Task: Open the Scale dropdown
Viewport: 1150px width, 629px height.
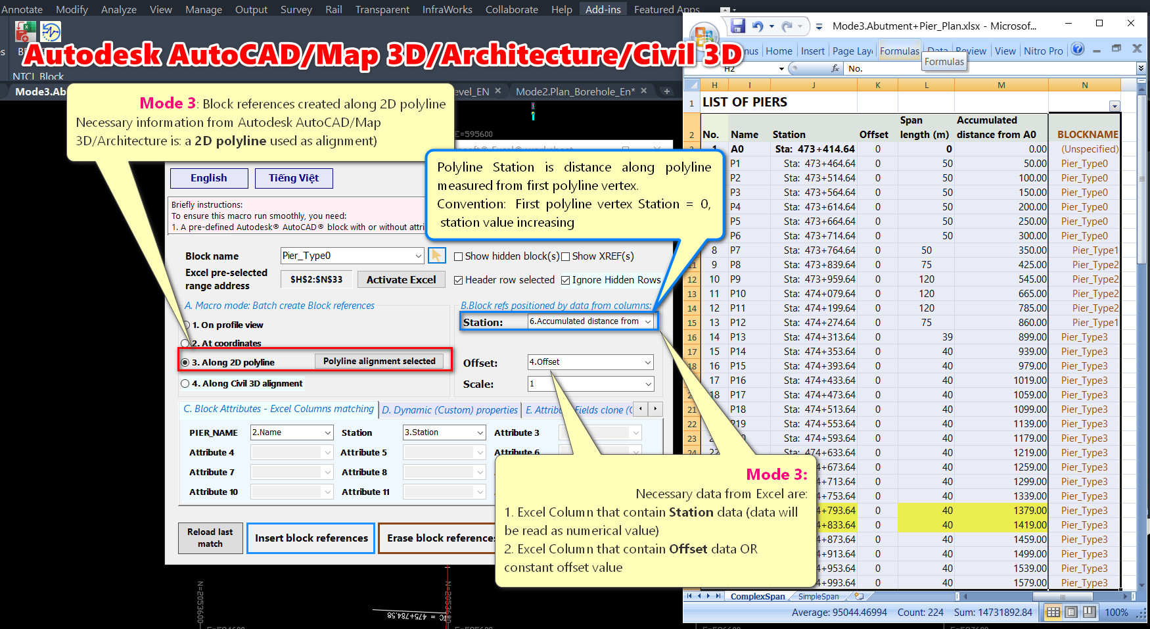Action: tap(648, 384)
